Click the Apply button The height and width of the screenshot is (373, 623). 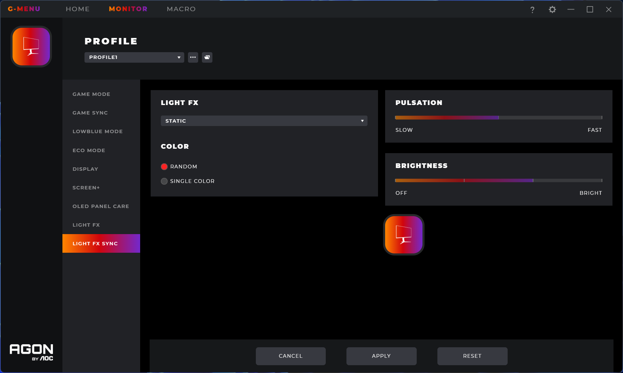pos(381,356)
